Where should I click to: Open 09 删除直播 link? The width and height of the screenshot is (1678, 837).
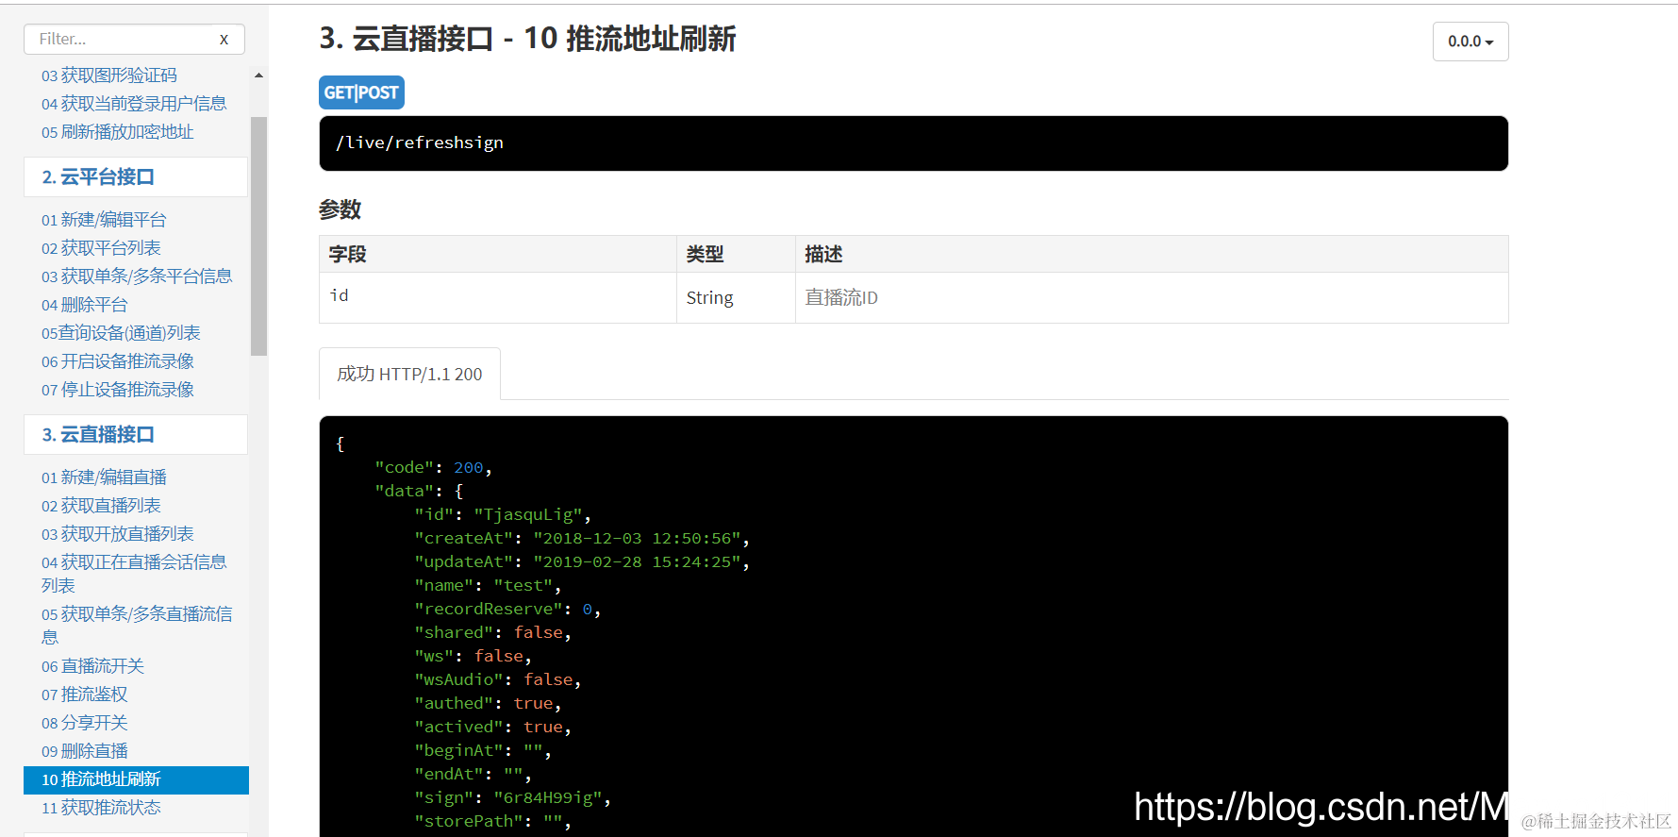85,751
